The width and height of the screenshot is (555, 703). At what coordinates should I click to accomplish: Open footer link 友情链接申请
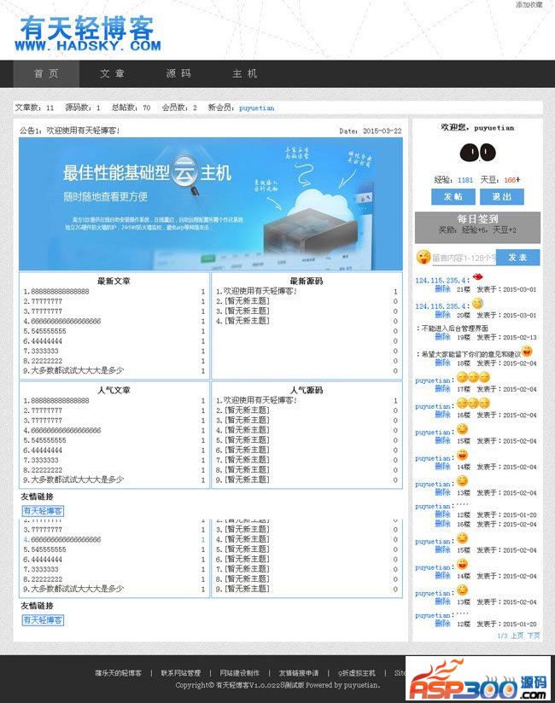tap(298, 673)
